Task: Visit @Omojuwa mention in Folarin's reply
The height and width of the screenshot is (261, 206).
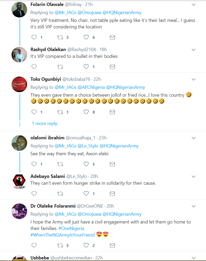Action: pos(89,13)
